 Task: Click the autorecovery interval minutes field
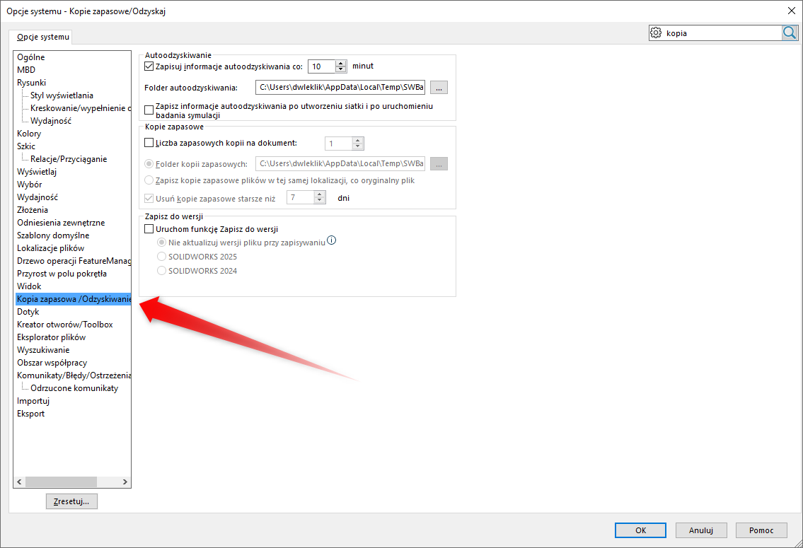click(322, 66)
